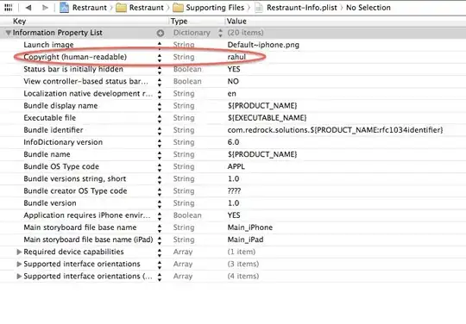Select the Key column header
466x324 pixels.
pyautogui.click(x=19, y=21)
